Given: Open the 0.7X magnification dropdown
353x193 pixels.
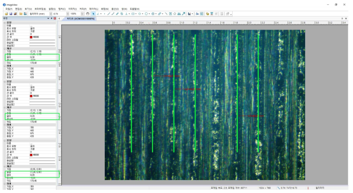Looking at the screenshot, I should click(68, 14).
